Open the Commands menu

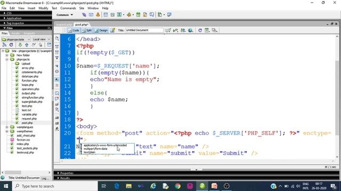68,8
